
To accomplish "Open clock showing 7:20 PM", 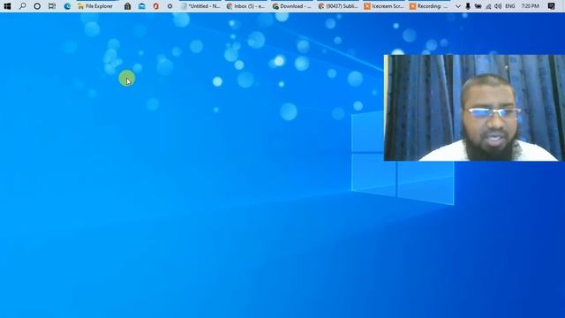I will click(x=530, y=6).
